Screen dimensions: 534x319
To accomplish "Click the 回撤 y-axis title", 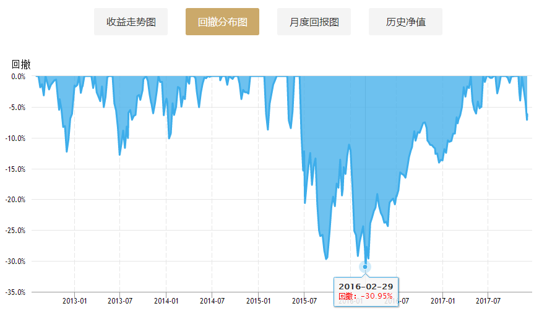I will click(x=21, y=64).
